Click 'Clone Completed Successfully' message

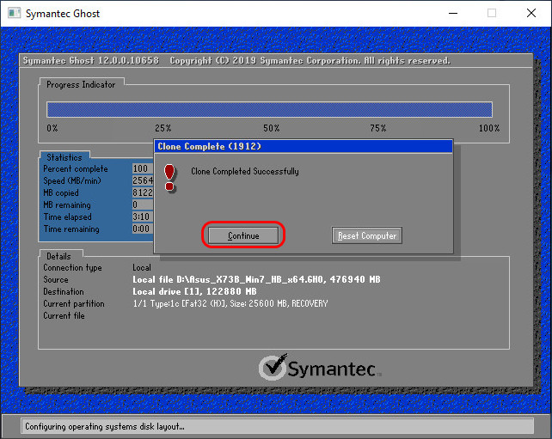245,171
